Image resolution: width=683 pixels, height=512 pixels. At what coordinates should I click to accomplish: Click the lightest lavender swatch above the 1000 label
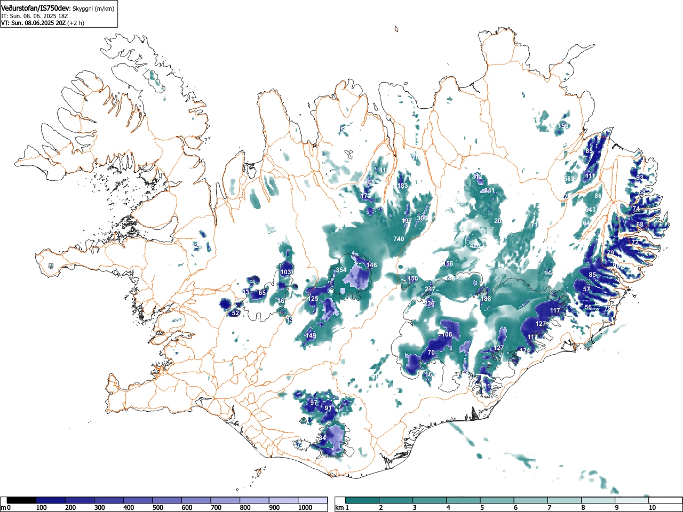click(313, 500)
